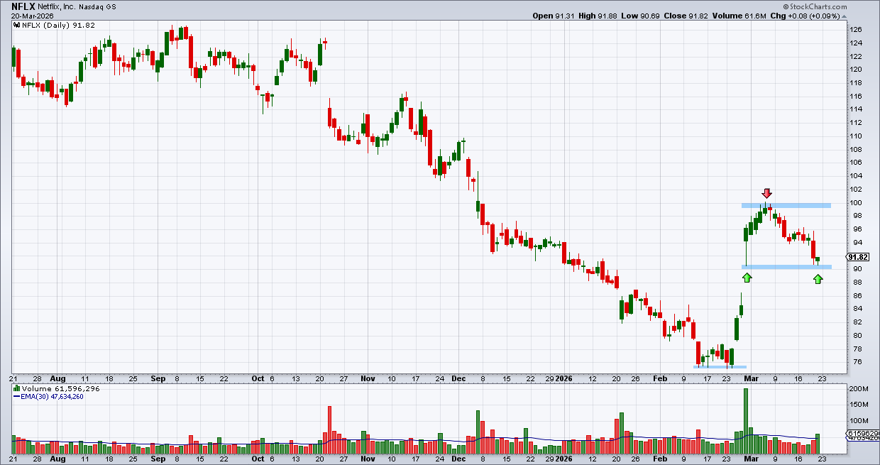Click the 200M volume axis label
The height and width of the screenshot is (465, 880).
click(x=859, y=390)
